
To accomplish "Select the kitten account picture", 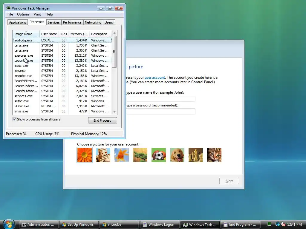I will [x=214, y=155].
